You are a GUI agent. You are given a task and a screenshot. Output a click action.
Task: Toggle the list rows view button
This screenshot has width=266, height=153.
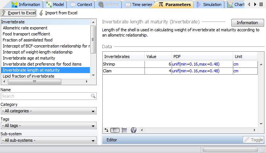[124, 130]
